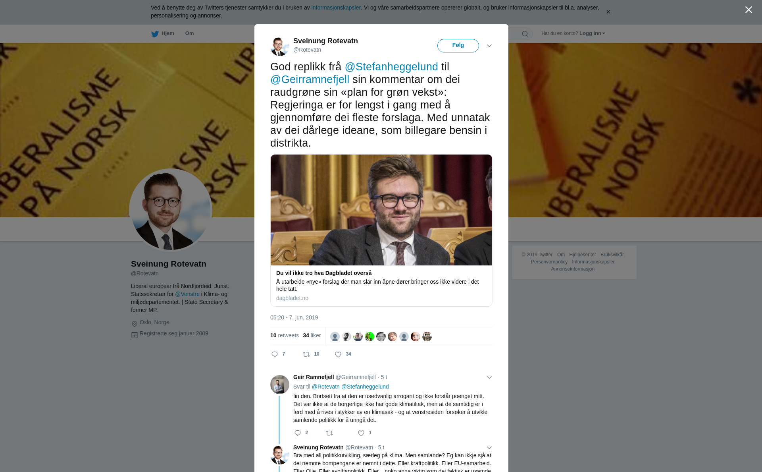Viewport: 762px width, 472px height.
Task: Click the search magnifier icon in top bar
Action: tap(525, 34)
